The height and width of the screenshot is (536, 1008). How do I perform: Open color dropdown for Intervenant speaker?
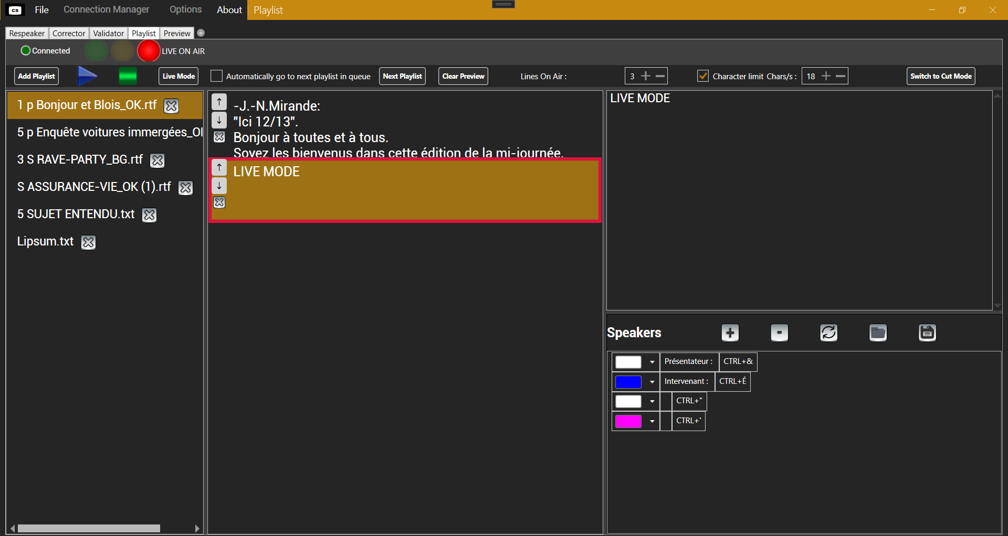(652, 382)
